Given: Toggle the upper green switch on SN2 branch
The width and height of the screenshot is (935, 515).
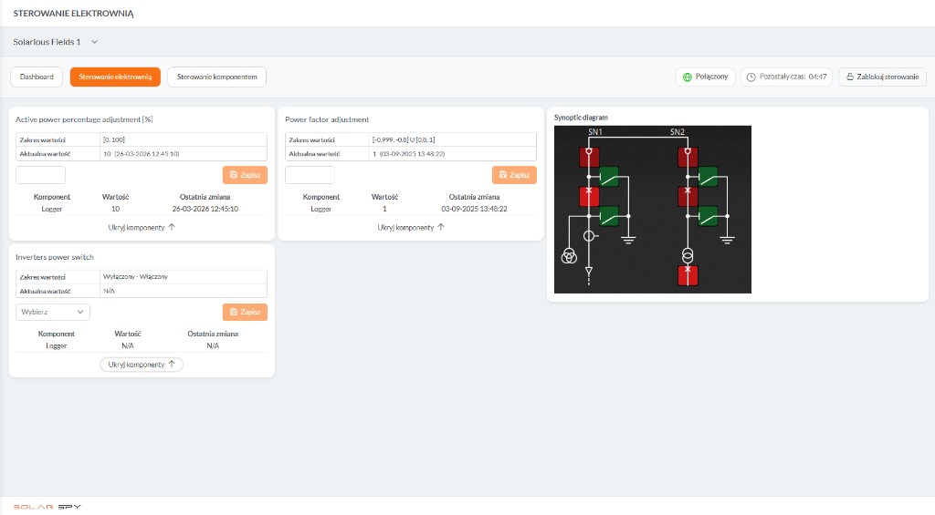Looking at the screenshot, I should (x=707, y=176).
